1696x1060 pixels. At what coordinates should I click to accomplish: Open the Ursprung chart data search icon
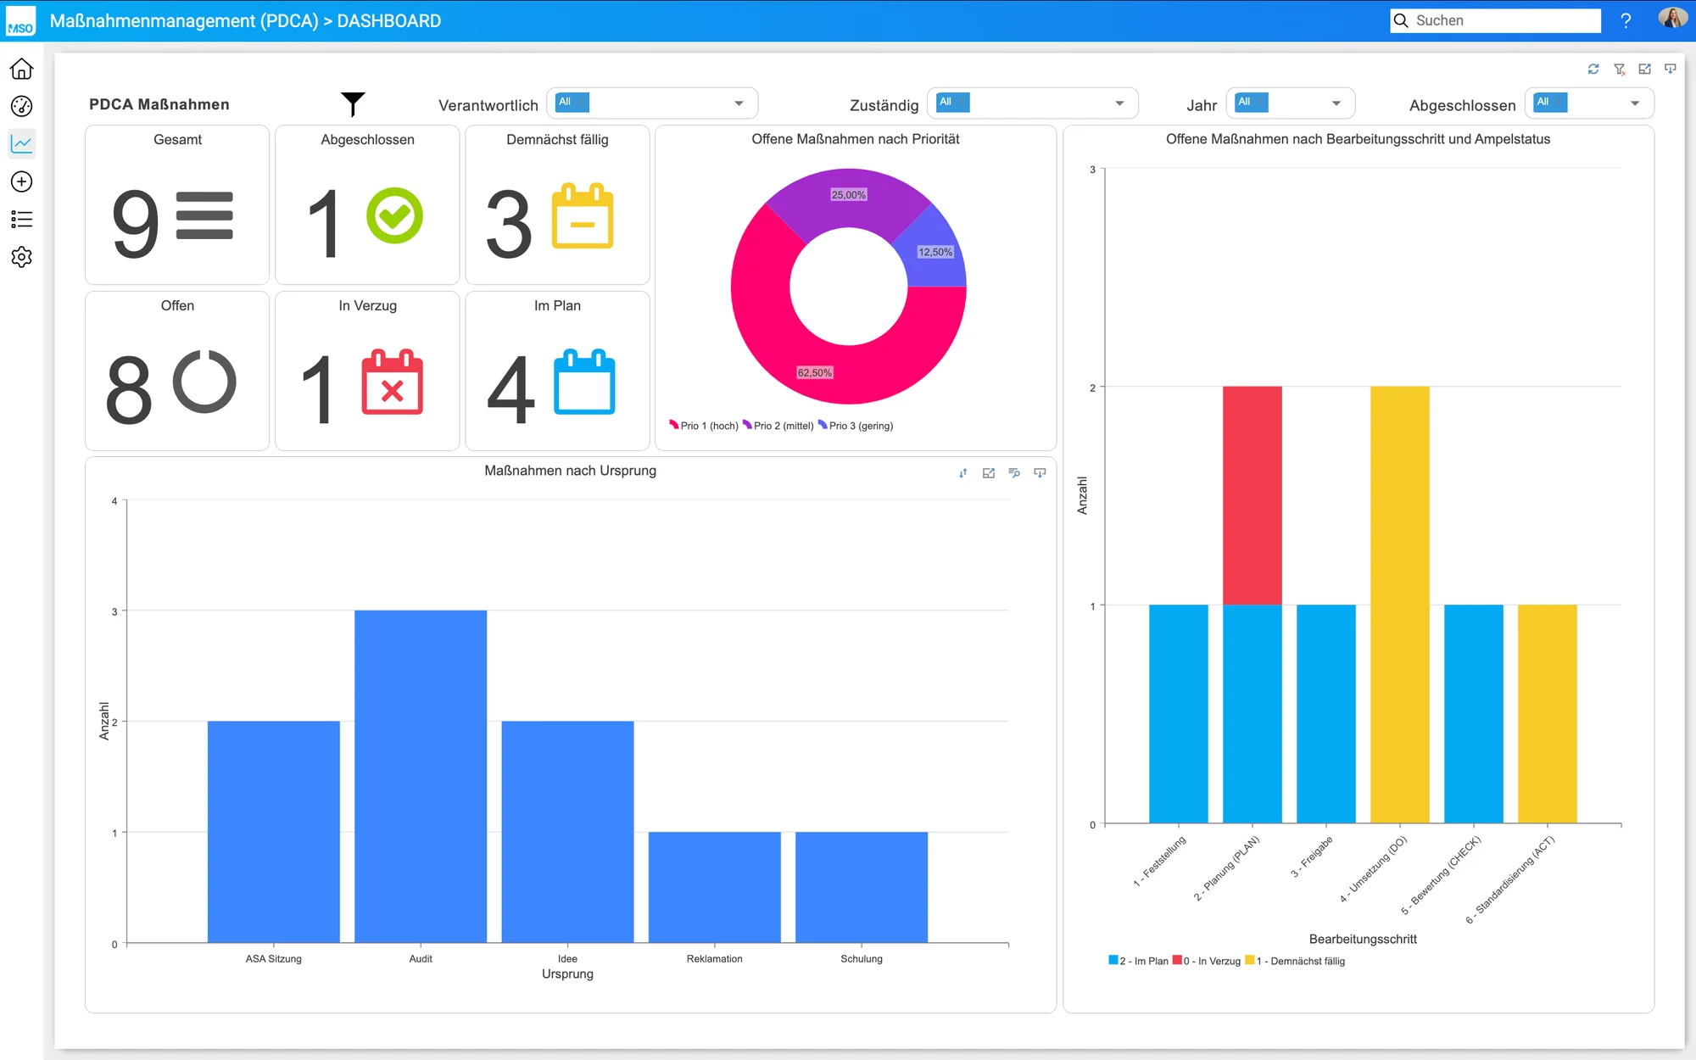click(1014, 473)
